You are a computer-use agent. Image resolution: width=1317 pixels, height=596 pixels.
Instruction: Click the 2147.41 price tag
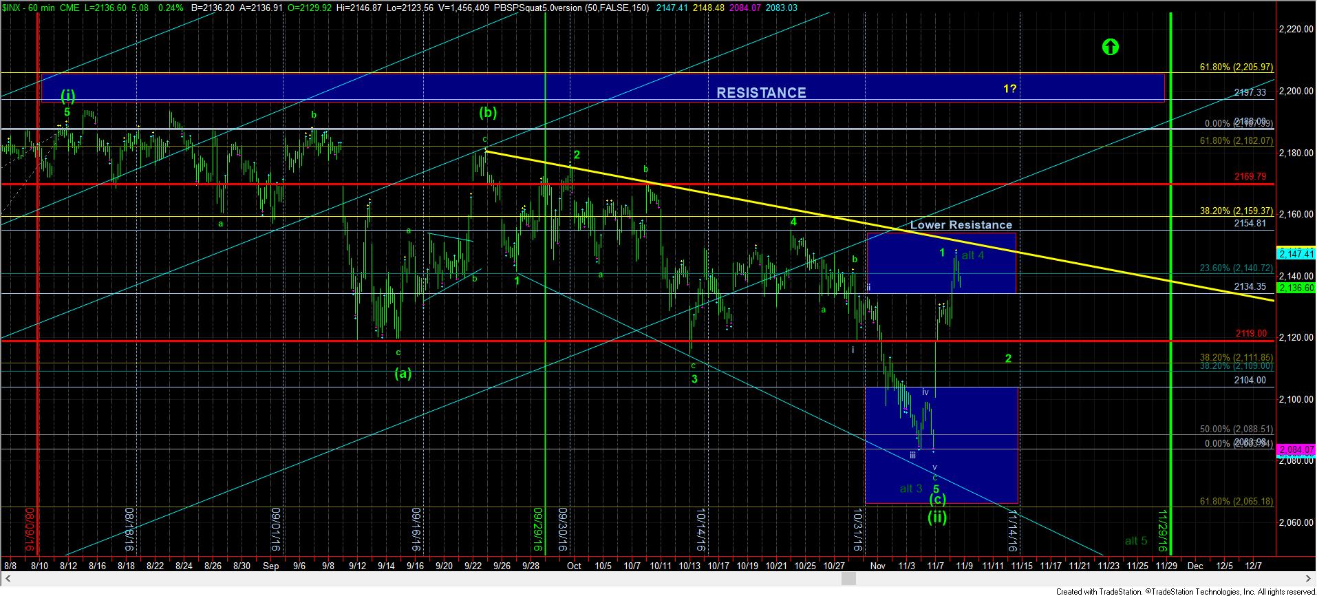1296,254
